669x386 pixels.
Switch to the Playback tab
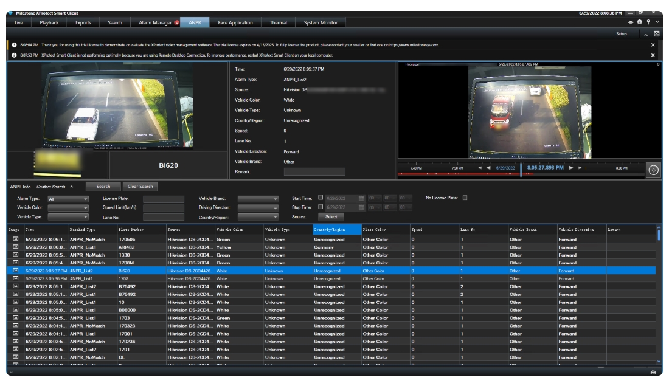tap(49, 22)
